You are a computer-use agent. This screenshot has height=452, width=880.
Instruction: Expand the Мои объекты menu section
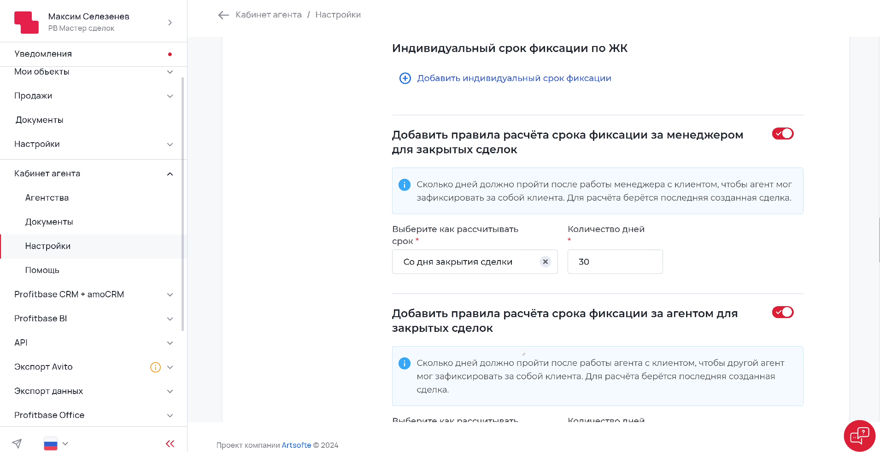(170, 72)
